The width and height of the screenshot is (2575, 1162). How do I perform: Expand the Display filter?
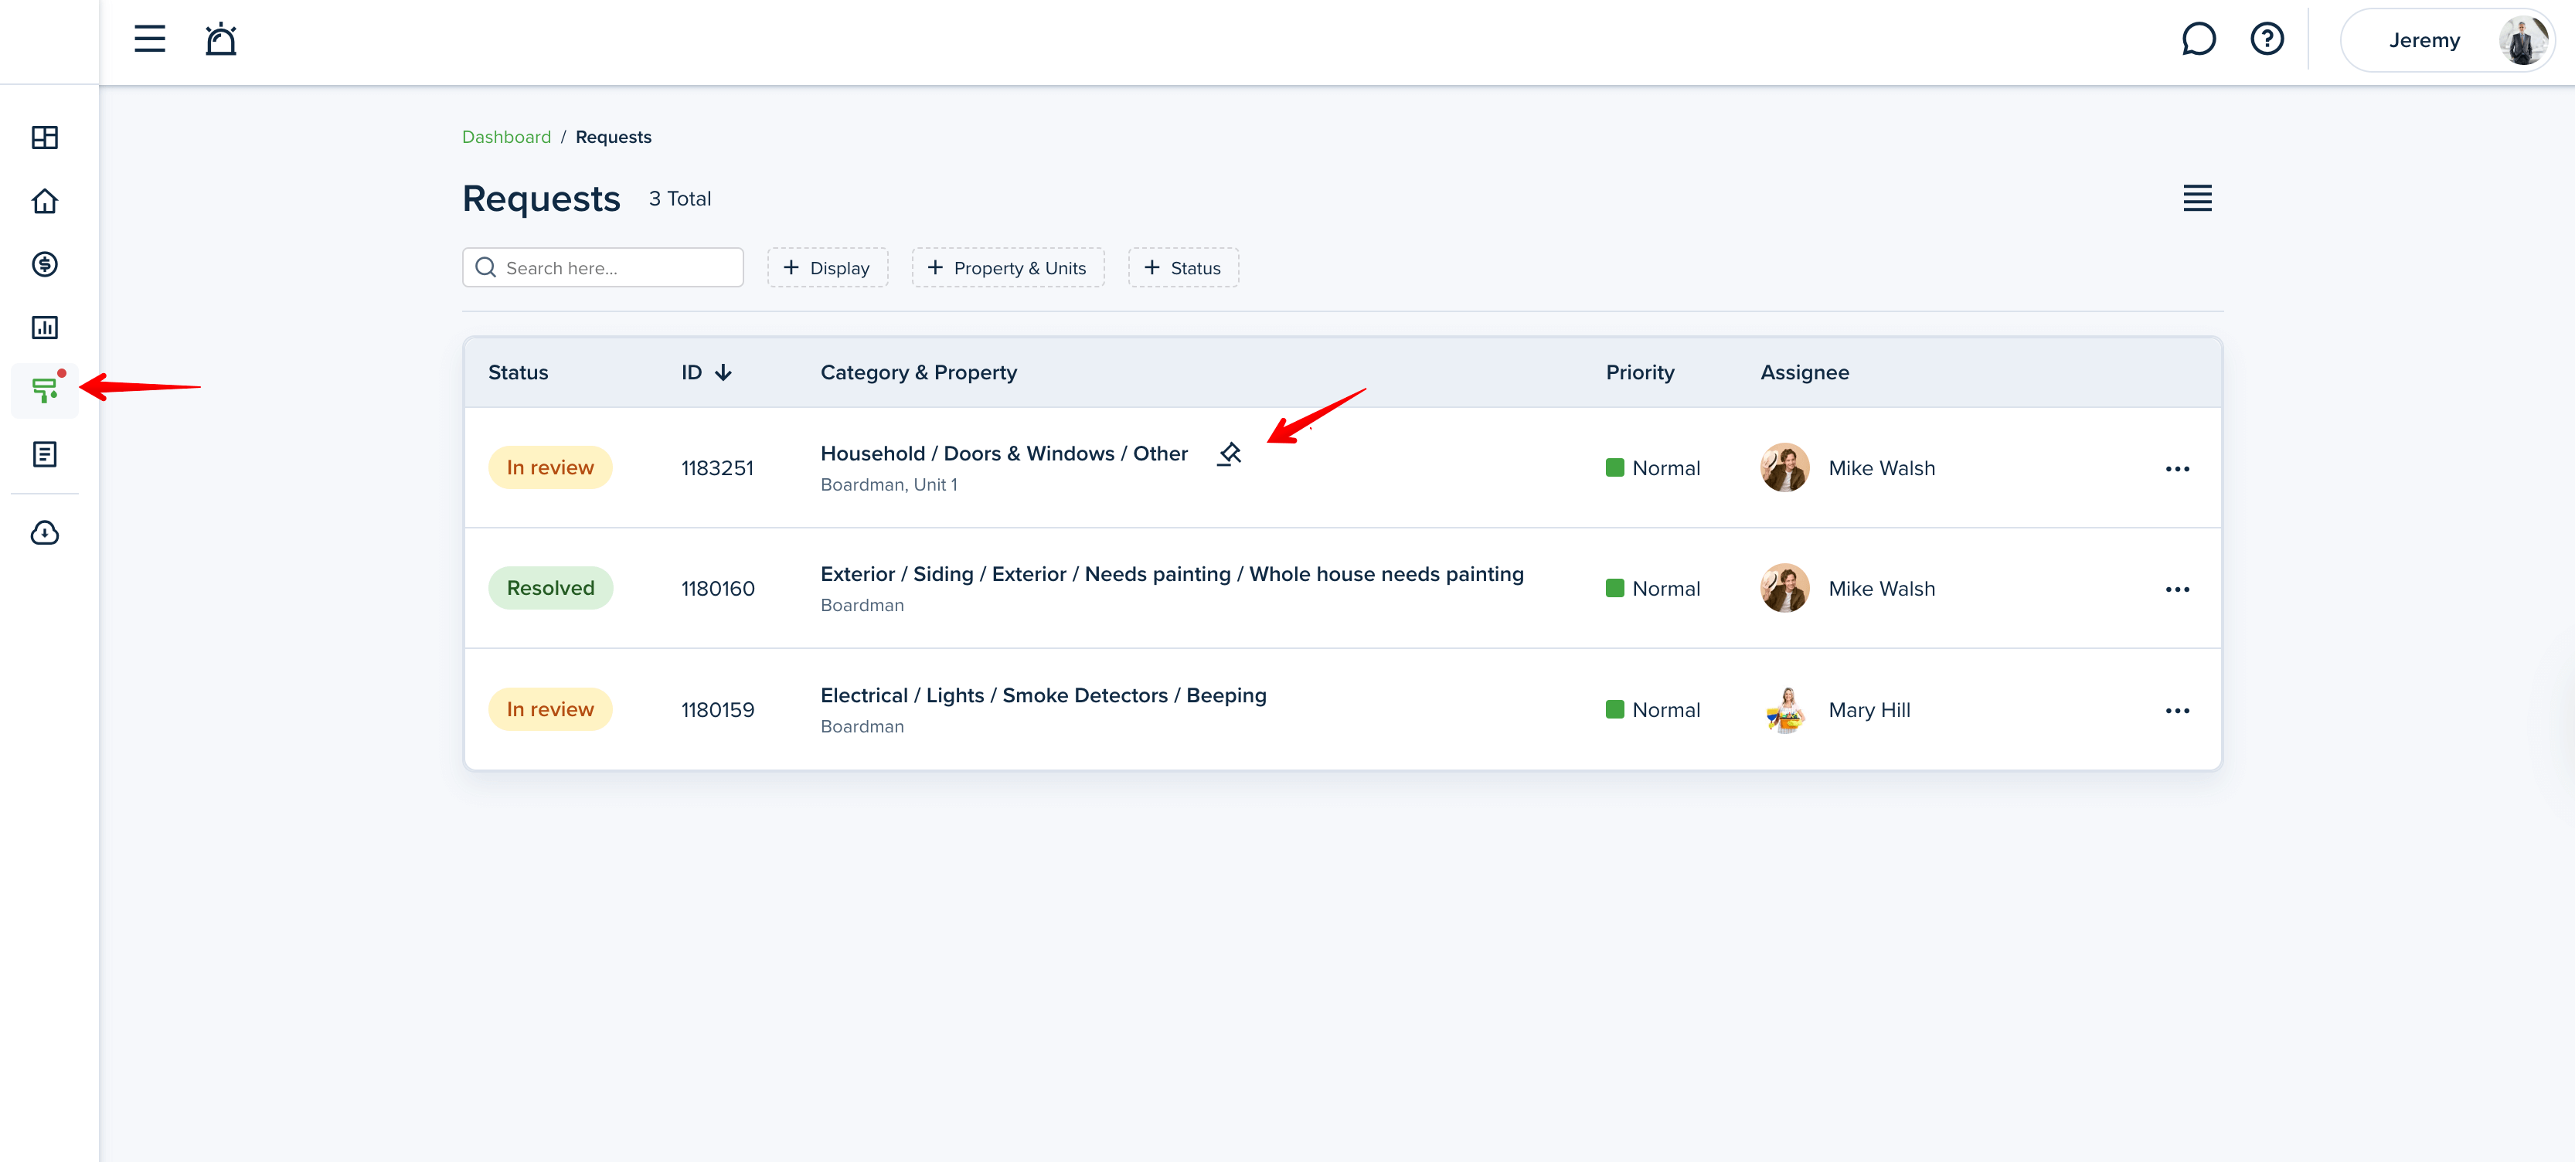pyautogui.click(x=827, y=268)
